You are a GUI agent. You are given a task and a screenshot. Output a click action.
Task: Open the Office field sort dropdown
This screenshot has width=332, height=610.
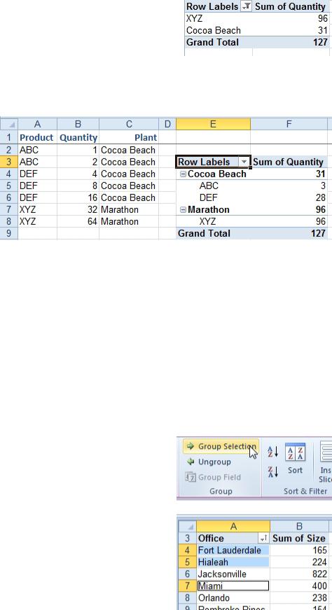pos(263,539)
